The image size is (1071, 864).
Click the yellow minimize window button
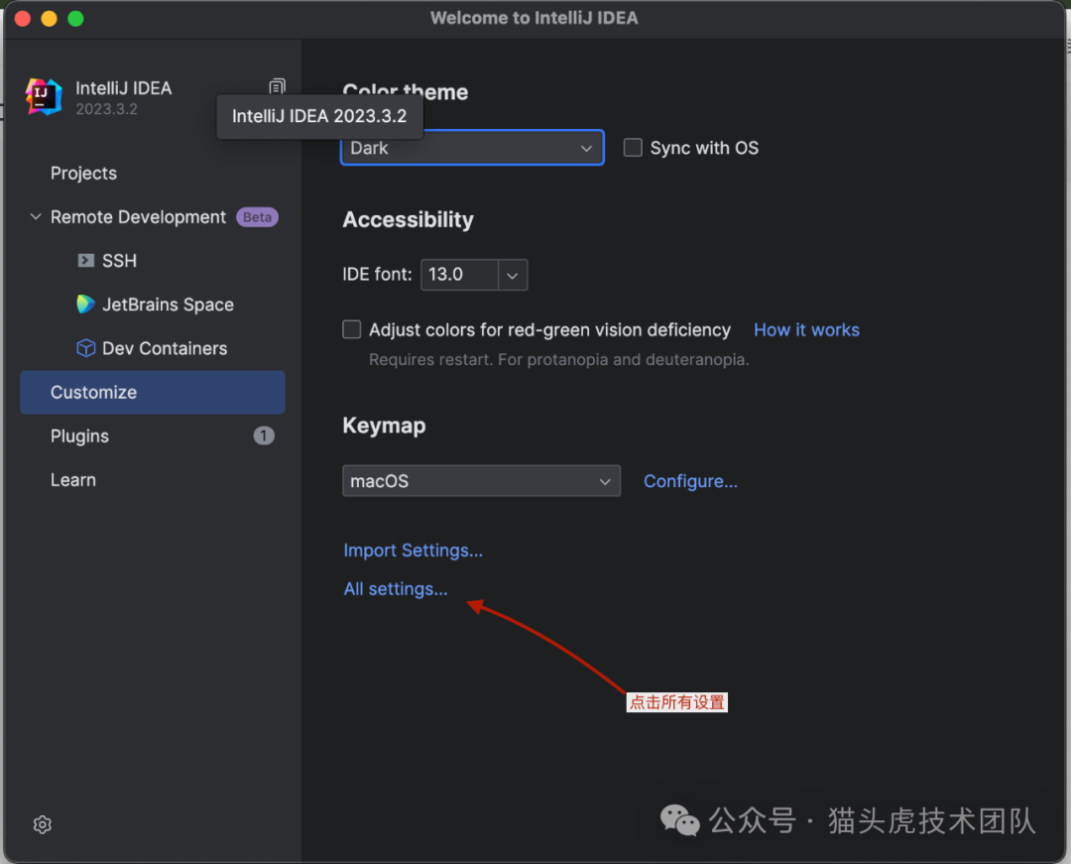tap(50, 19)
